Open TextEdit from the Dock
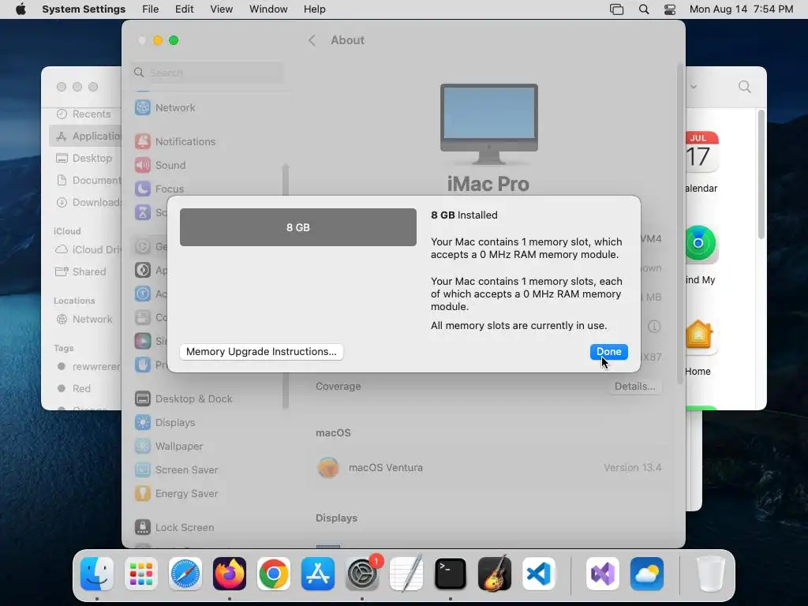Screen dimensions: 808x606 pyautogui.click(x=406, y=574)
